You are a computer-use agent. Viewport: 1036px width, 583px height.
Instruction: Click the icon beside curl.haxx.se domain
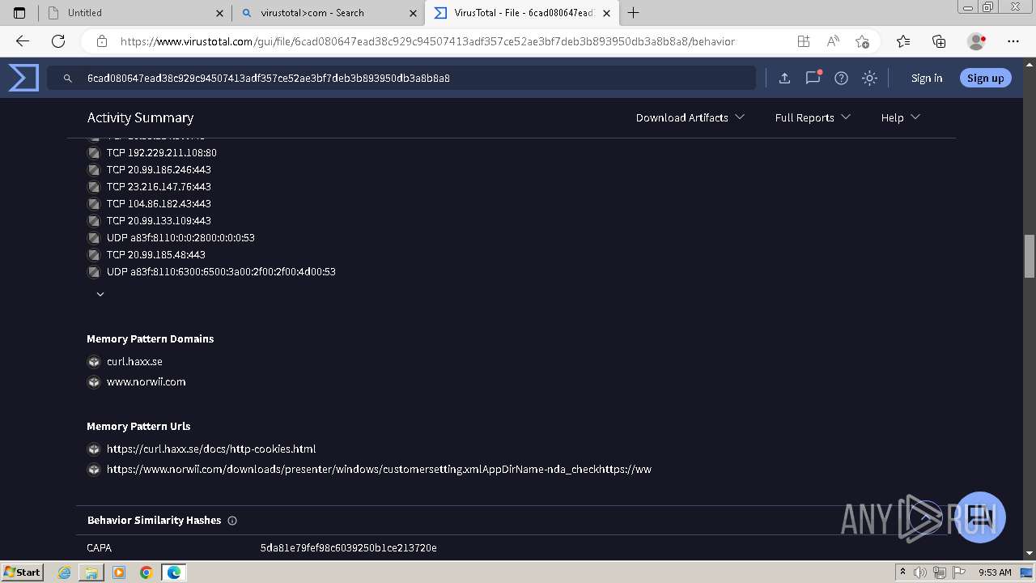[x=94, y=361]
